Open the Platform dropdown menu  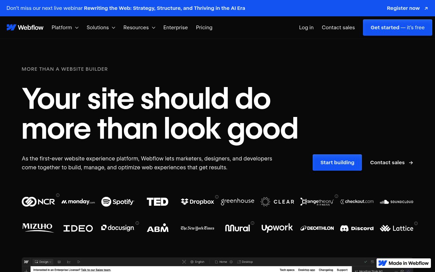click(x=65, y=28)
